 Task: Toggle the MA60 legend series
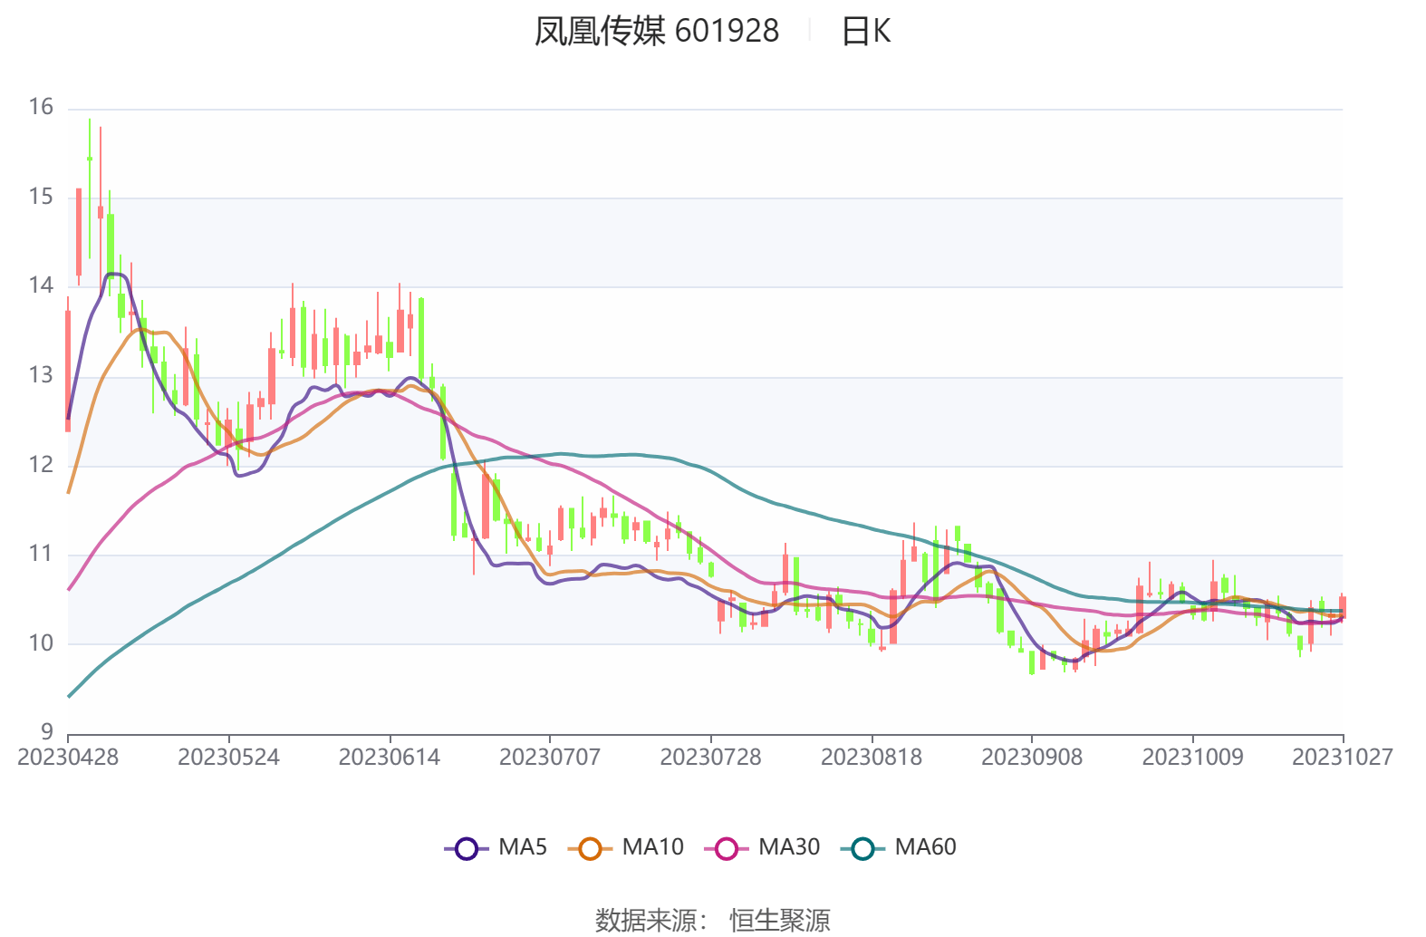[x=899, y=848]
